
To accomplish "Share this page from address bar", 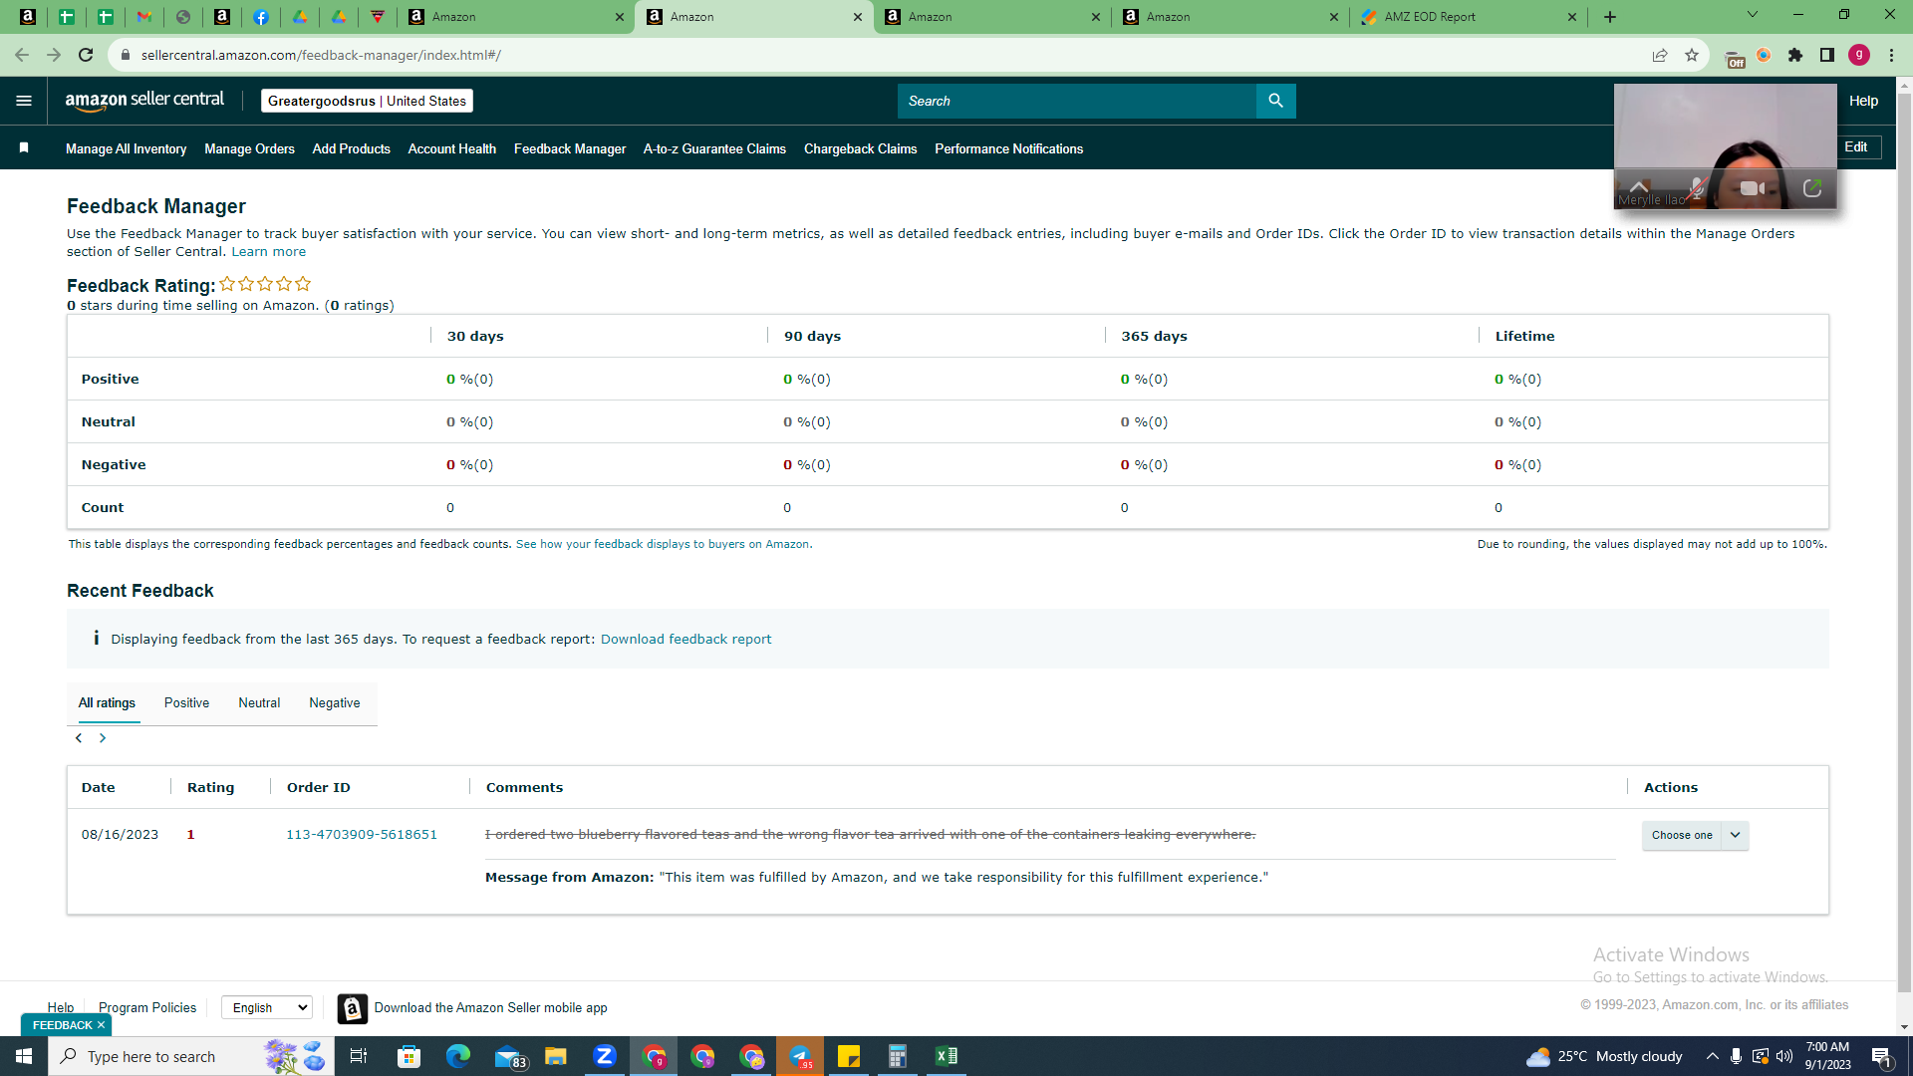I will (x=1660, y=55).
